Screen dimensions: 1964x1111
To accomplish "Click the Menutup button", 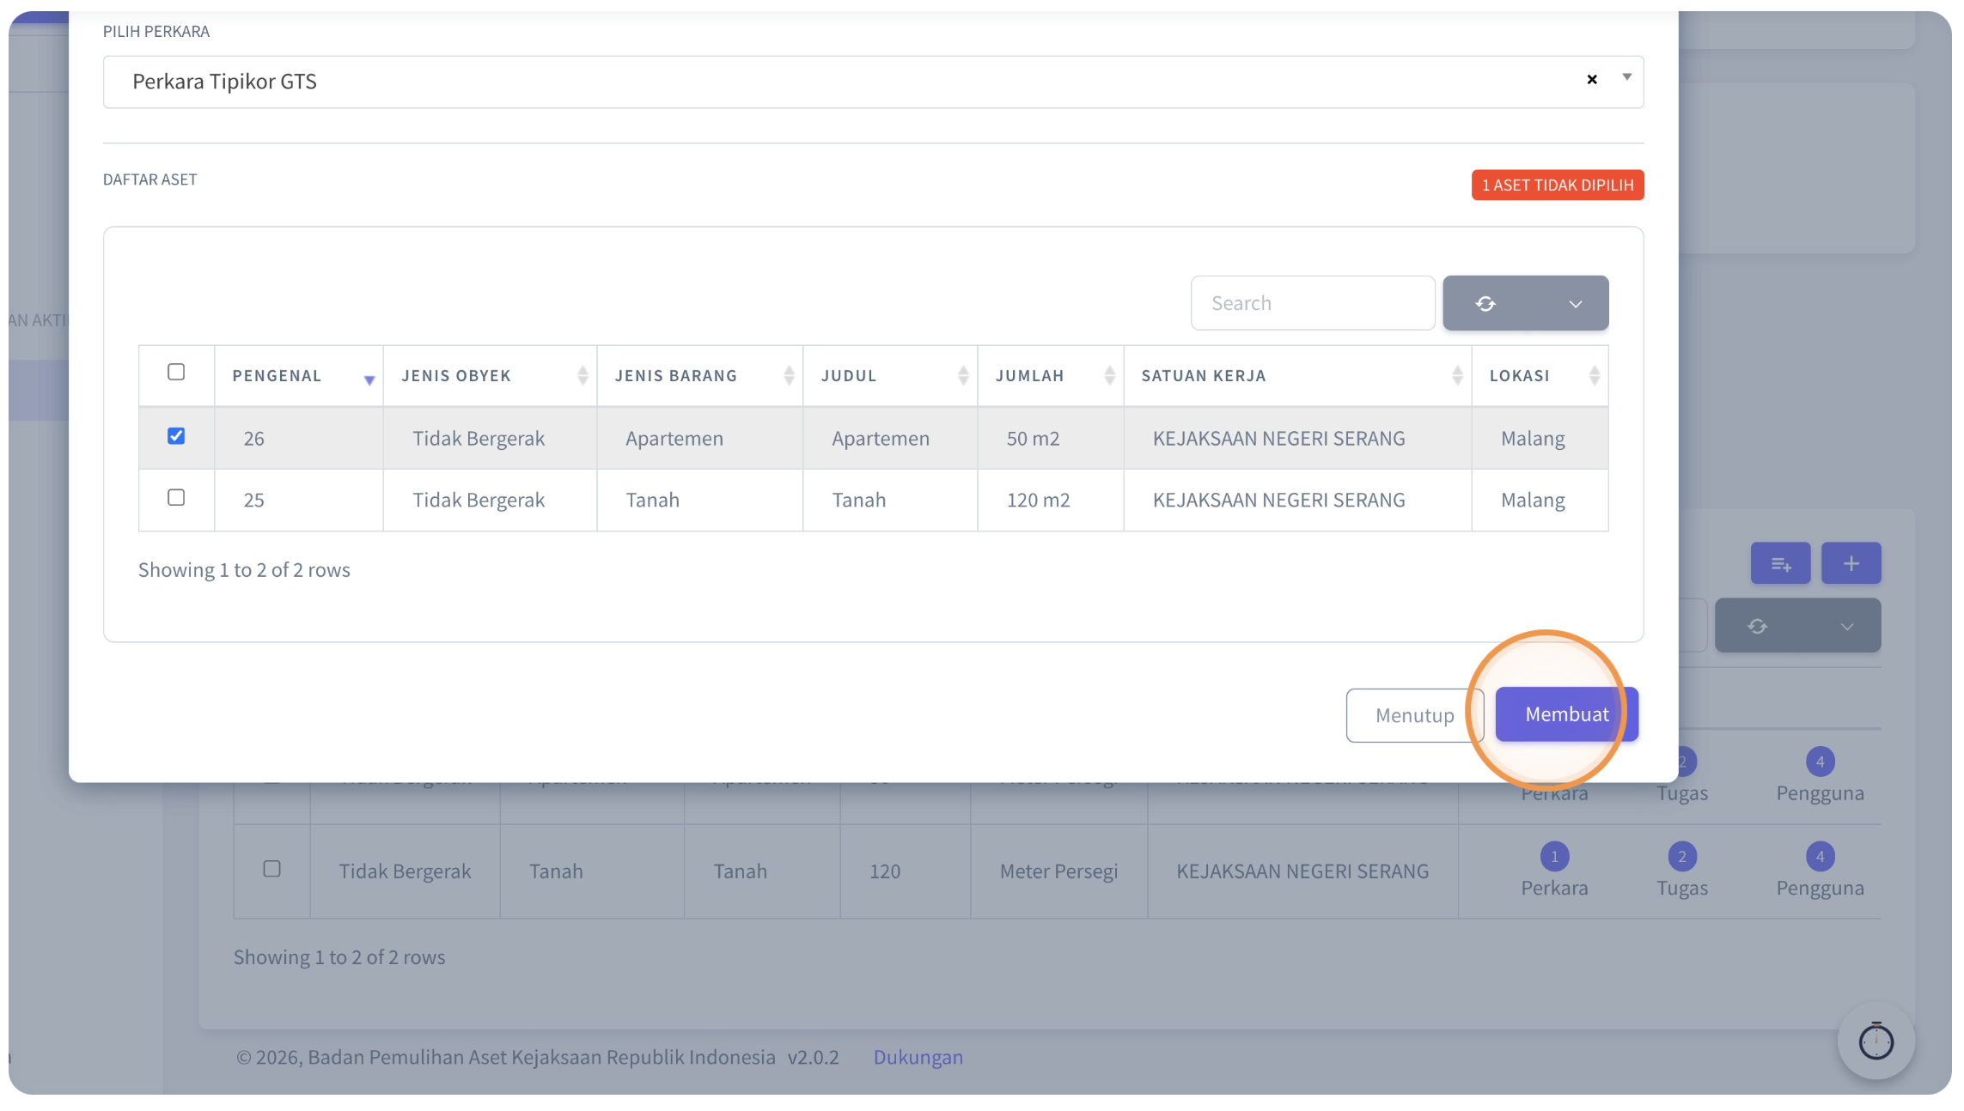I will tap(1414, 715).
